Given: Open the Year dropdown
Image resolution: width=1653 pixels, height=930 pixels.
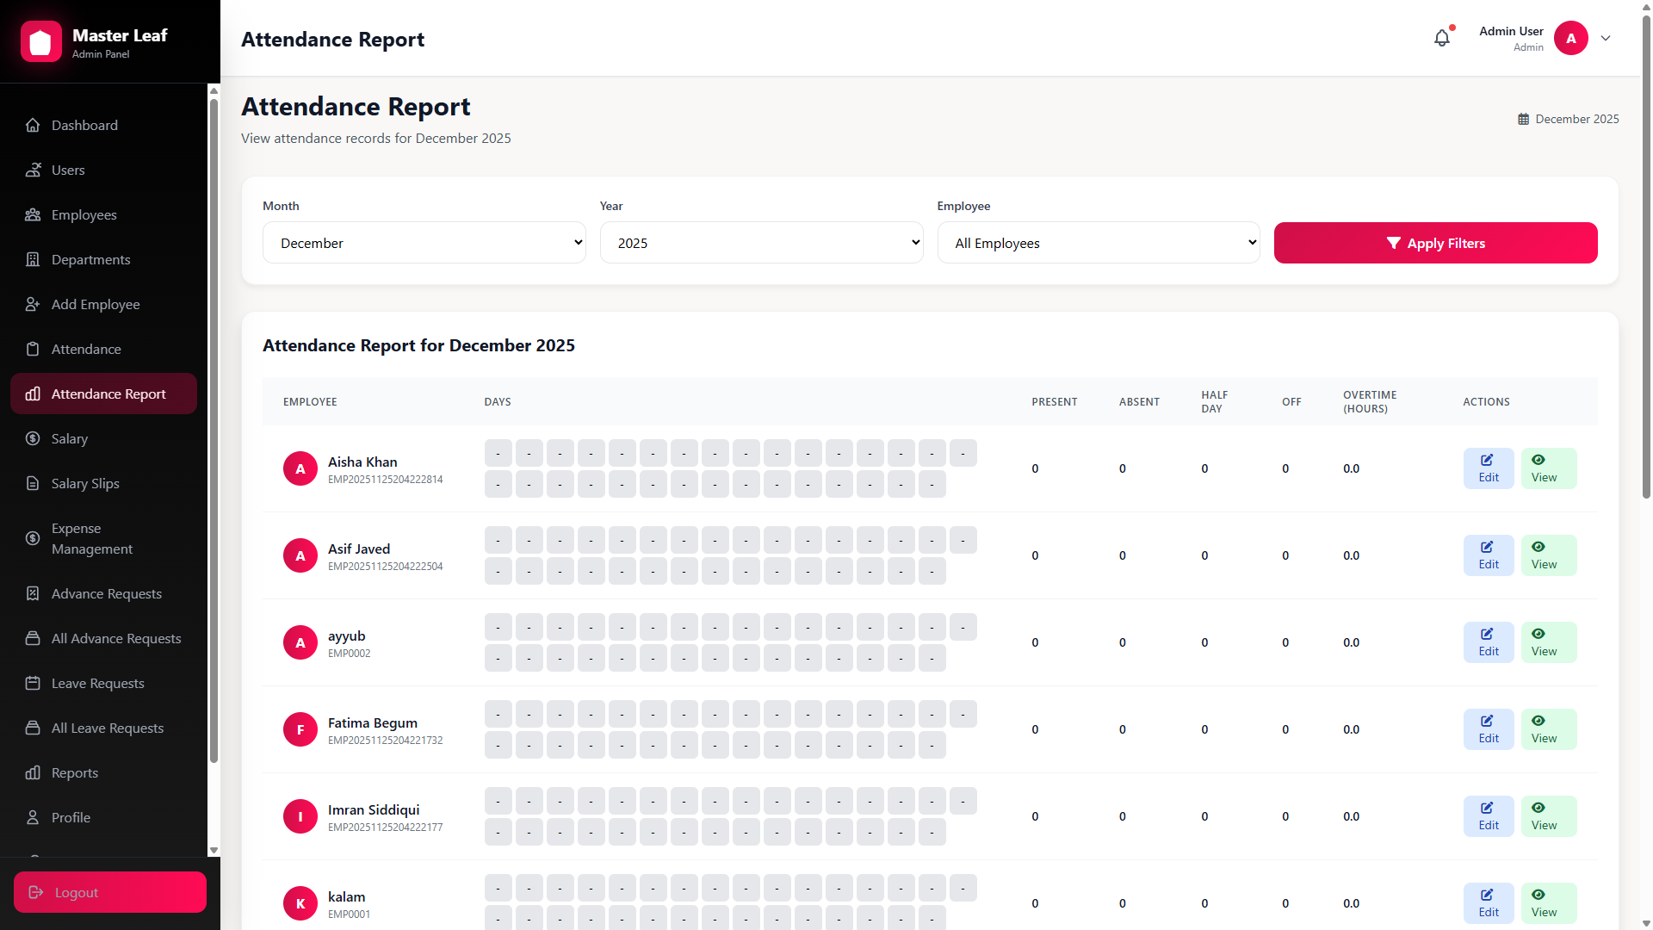Looking at the screenshot, I should 761,242.
